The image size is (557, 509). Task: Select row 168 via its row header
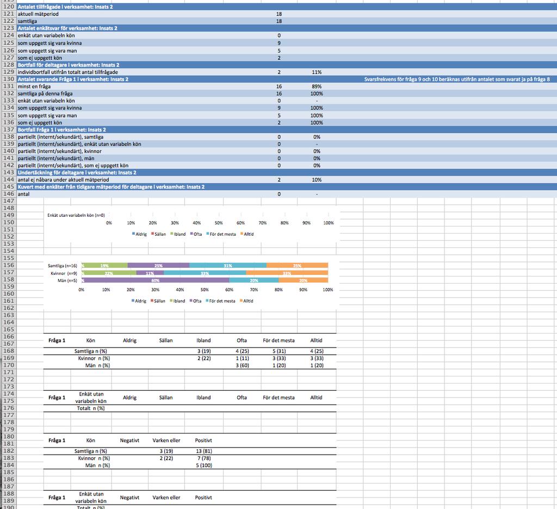[9, 351]
